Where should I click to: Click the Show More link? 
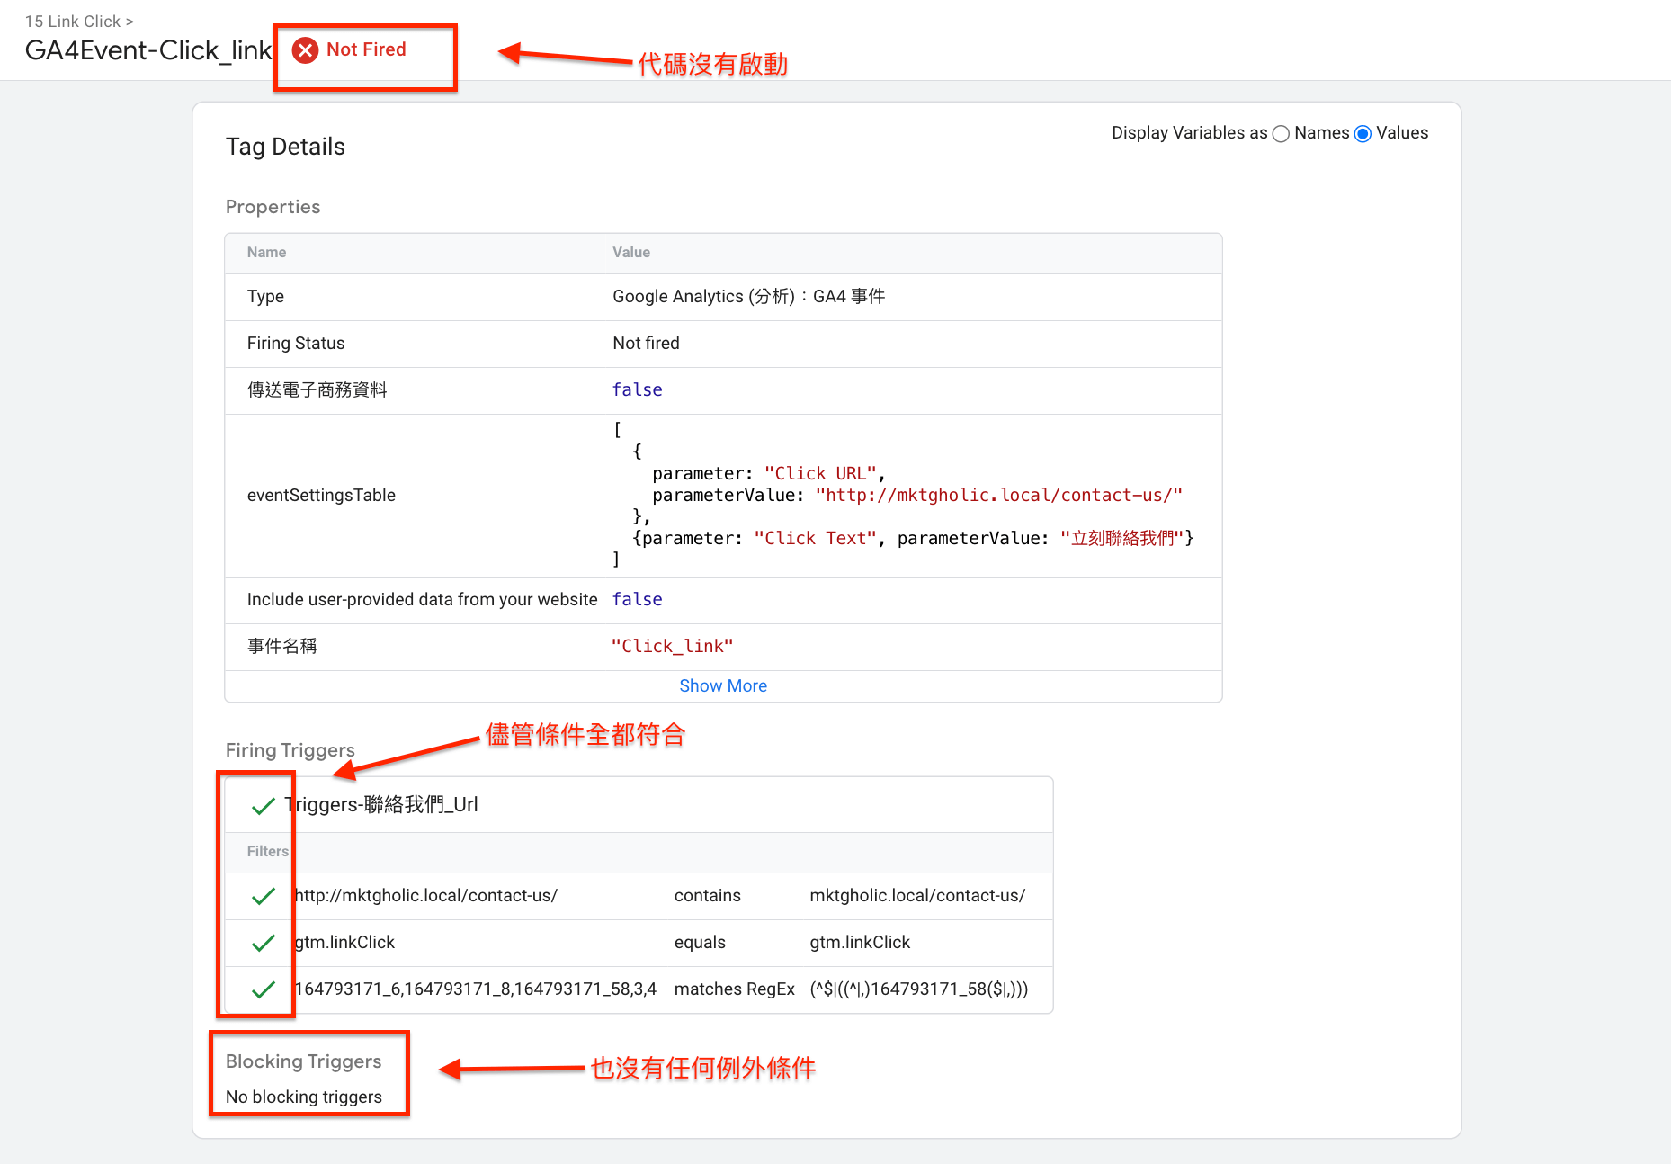[723, 685]
